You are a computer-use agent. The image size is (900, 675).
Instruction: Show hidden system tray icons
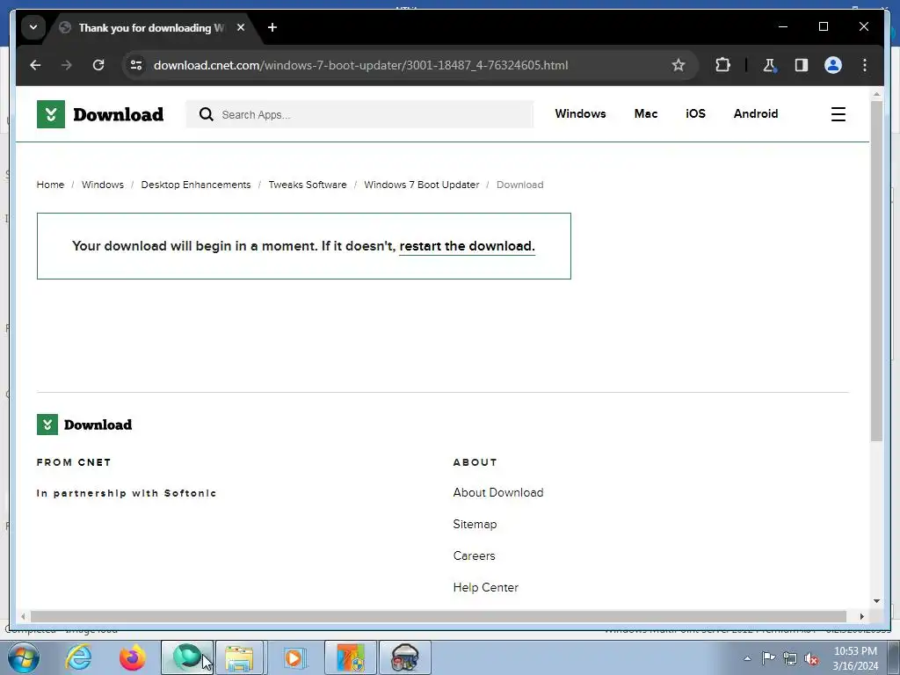pyautogui.click(x=747, y=658)
